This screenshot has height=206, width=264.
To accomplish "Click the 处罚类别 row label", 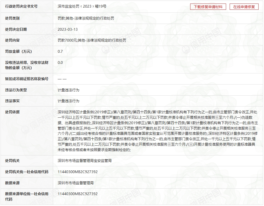I will 12,18.
